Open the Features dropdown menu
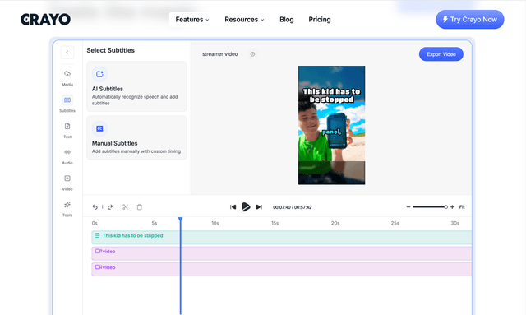The image size is (526, 315). (192, 20)
